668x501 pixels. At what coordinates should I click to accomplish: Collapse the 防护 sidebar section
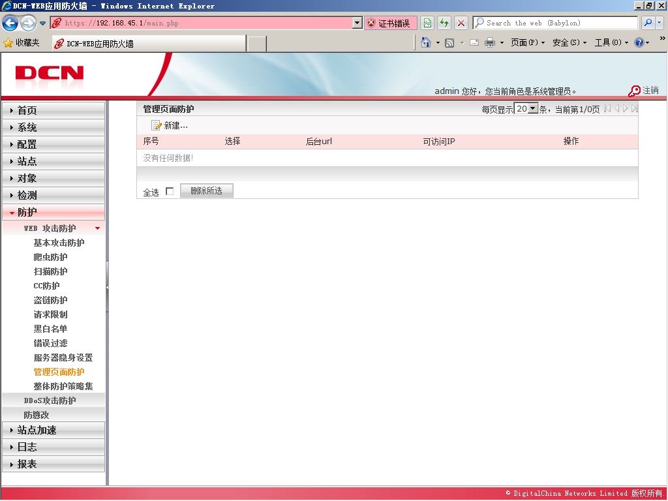click(x=53, y=212)
